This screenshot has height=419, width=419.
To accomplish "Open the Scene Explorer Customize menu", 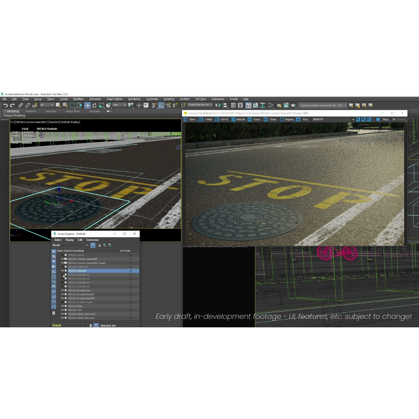I will point(92,240).
